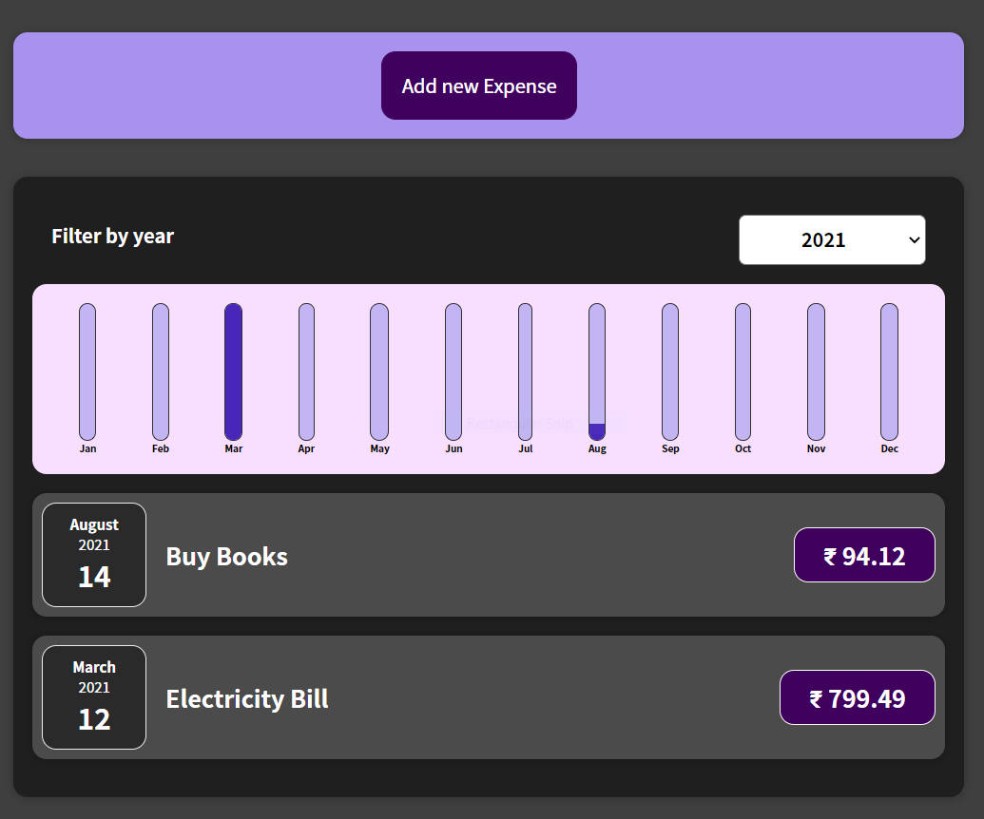This screenshot has height=819, width=984.
Task: Click the August 14 date badge
Action: [94, 555]
